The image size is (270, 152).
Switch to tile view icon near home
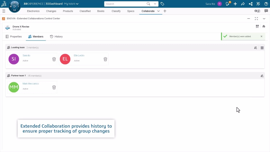click(x=257, y=26)
